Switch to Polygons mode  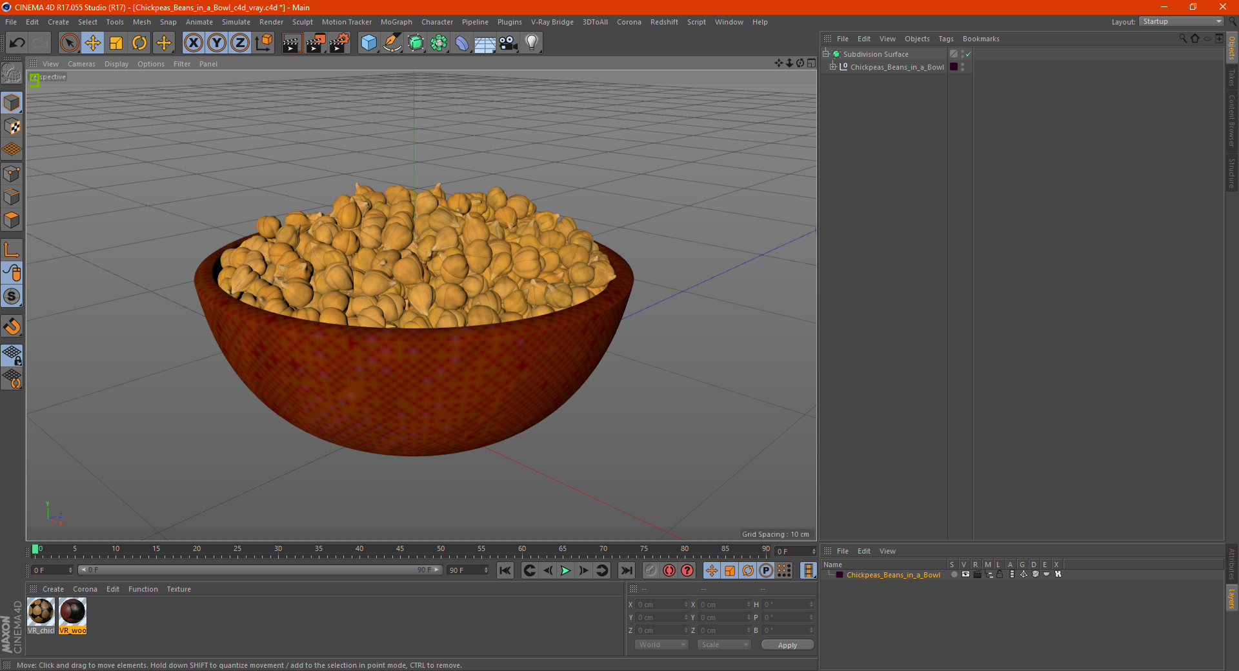tap(12, 220)
